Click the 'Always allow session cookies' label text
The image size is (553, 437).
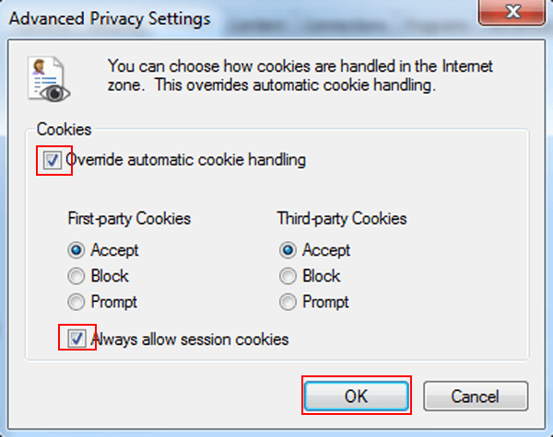190,339
